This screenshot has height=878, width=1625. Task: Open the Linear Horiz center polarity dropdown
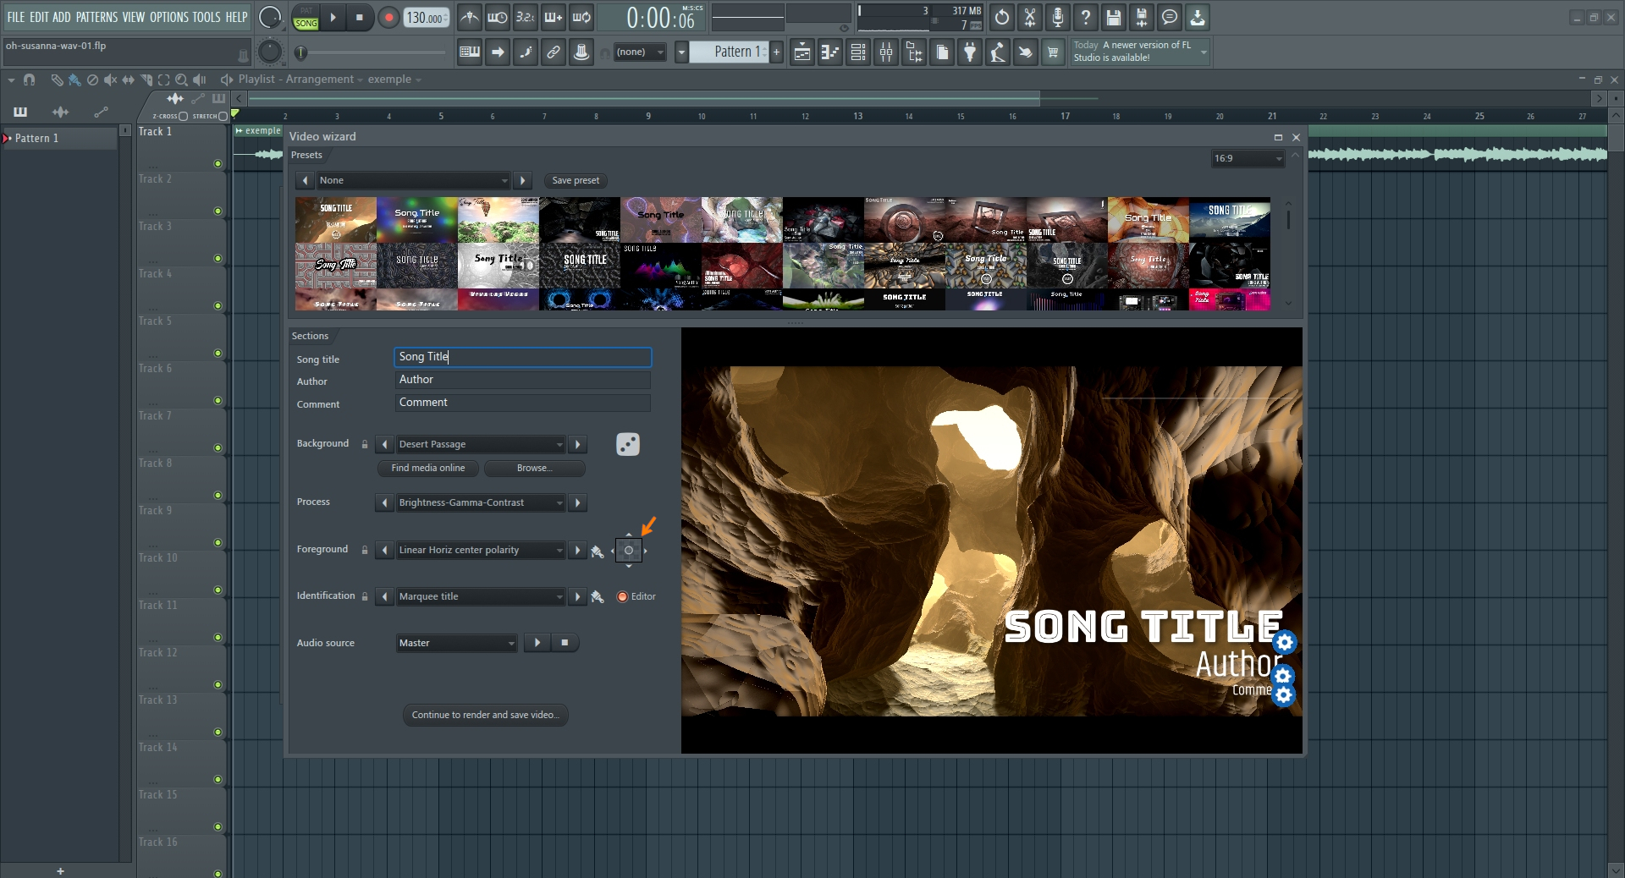tap(481, 550)
